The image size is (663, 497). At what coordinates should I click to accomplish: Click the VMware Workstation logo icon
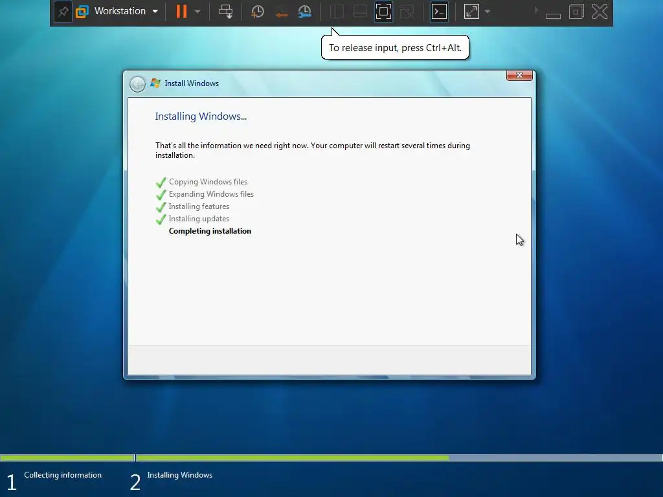[x=82, y=12]
